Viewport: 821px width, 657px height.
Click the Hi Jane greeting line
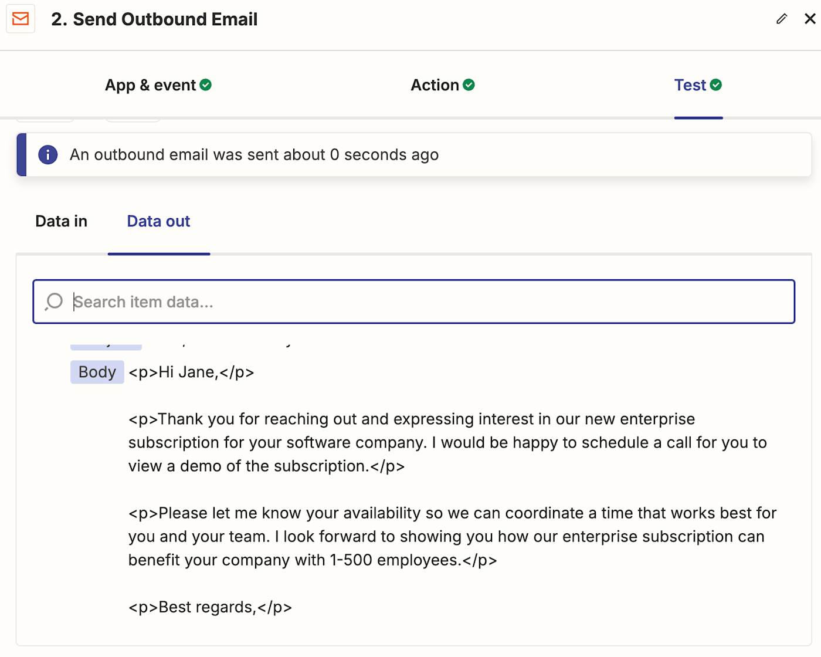click(x=191, y=372)
